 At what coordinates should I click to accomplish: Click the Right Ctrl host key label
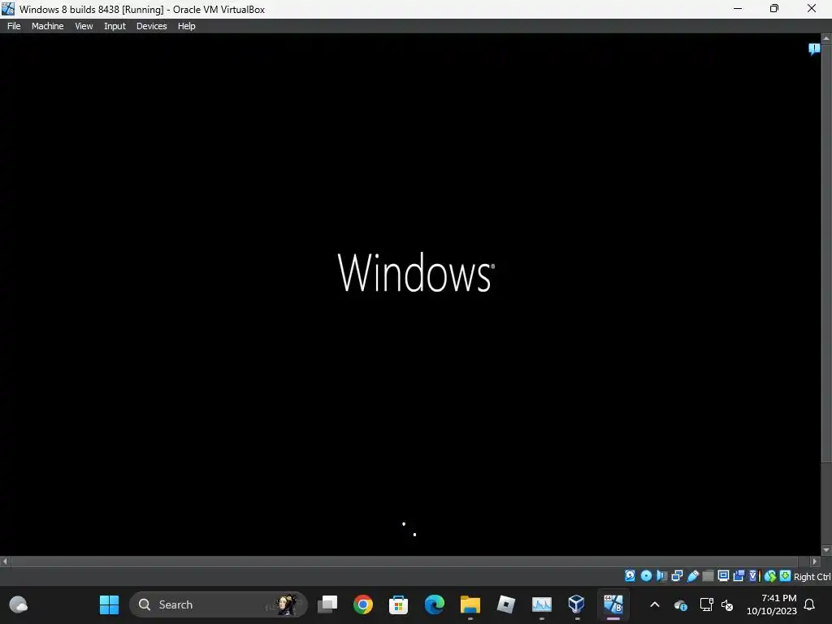812,577
